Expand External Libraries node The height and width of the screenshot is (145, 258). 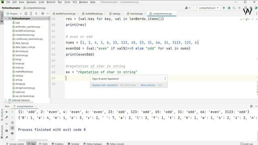pyautogui.click(x=6, y=100)
